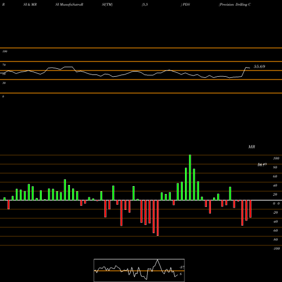The width and height of the screenshot is (282, 282).
Task: Click the MR axis 80 label
Action: [275, 168]
